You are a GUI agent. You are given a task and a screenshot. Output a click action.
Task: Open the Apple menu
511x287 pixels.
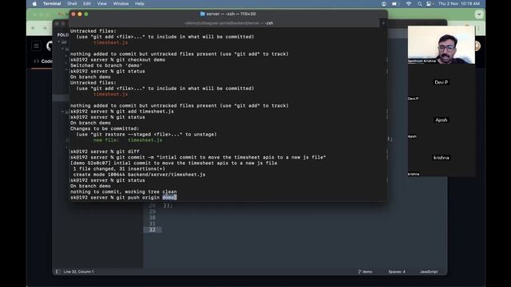35,3
